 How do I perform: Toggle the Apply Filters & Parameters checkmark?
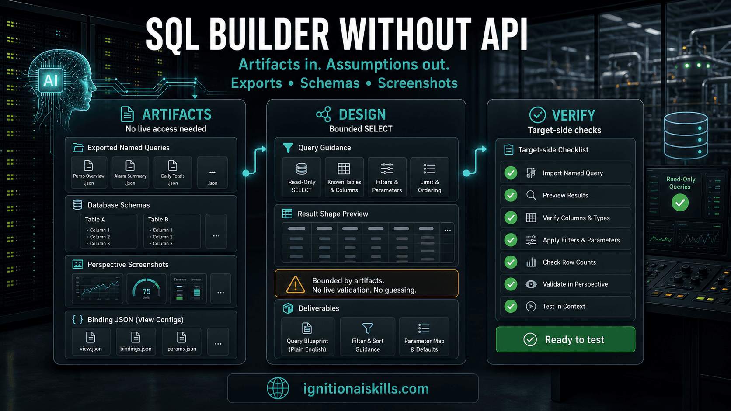pos(511,240)
